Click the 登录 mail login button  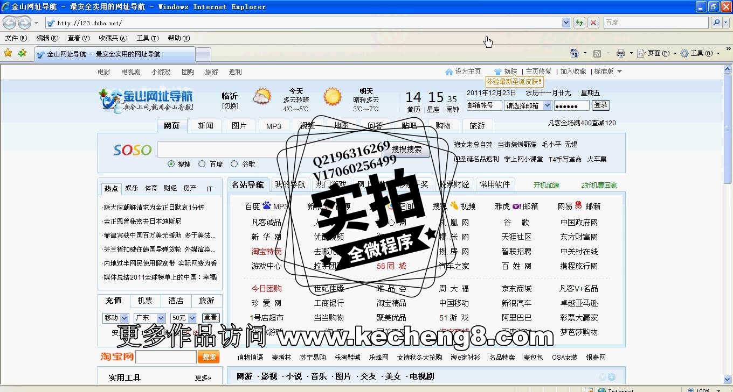[x=600, y=105]
